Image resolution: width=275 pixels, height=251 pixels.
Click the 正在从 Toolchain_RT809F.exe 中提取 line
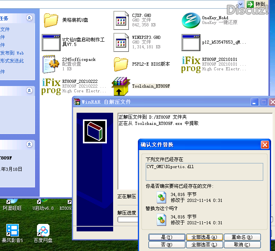[x=159, y=123]
